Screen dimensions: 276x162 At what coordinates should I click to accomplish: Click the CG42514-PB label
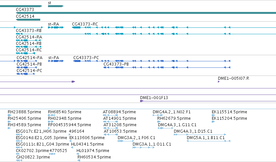(x=29, y=64)
